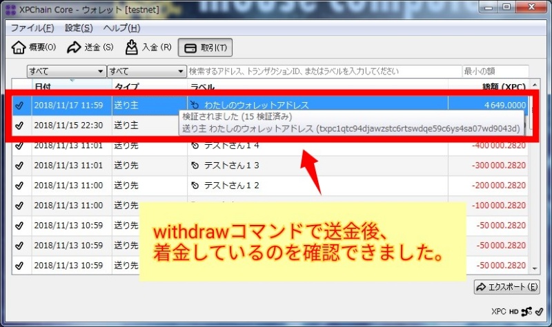
Task: Open the ファイル menu
Action: tap(32, 28)
